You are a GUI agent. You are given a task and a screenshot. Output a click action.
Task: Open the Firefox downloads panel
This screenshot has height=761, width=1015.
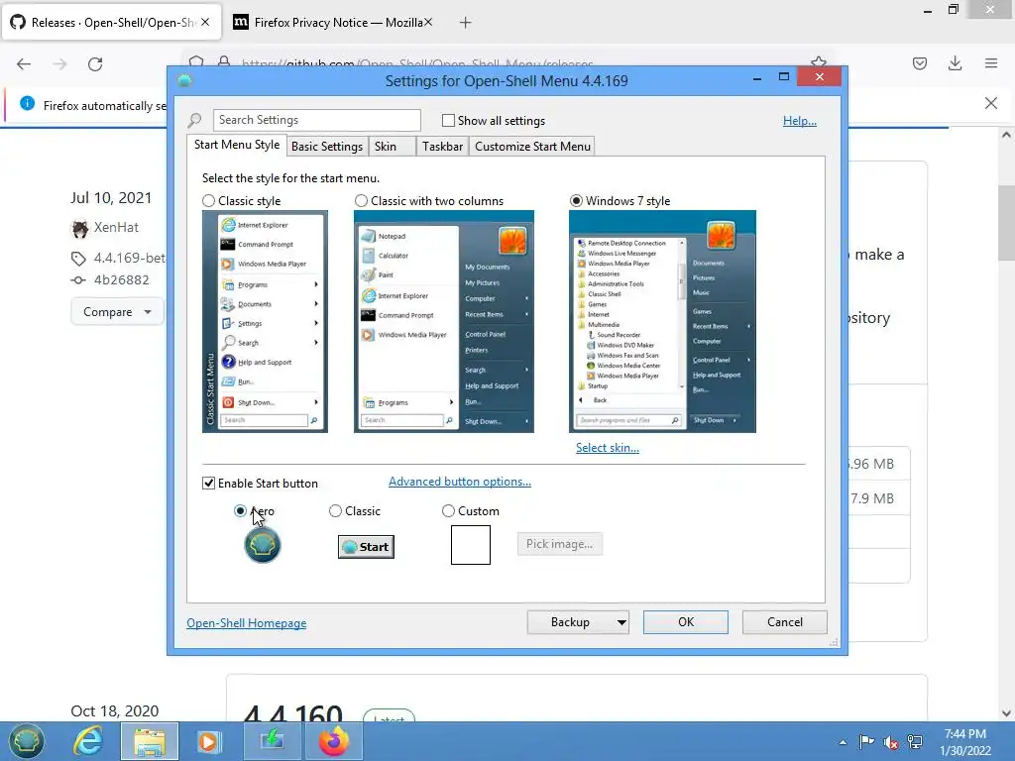click(955, 63)
